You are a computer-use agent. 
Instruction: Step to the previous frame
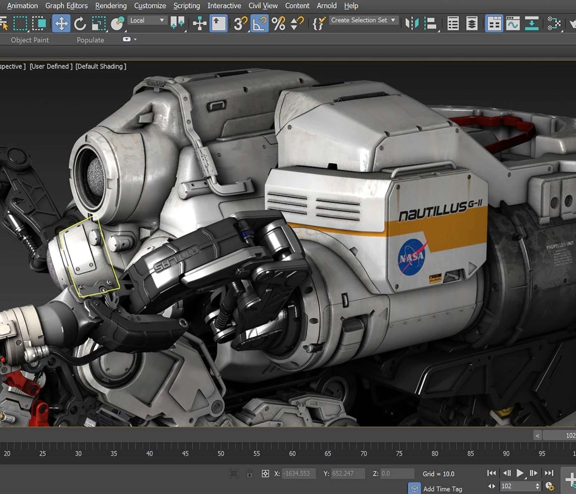pos(506,473)
